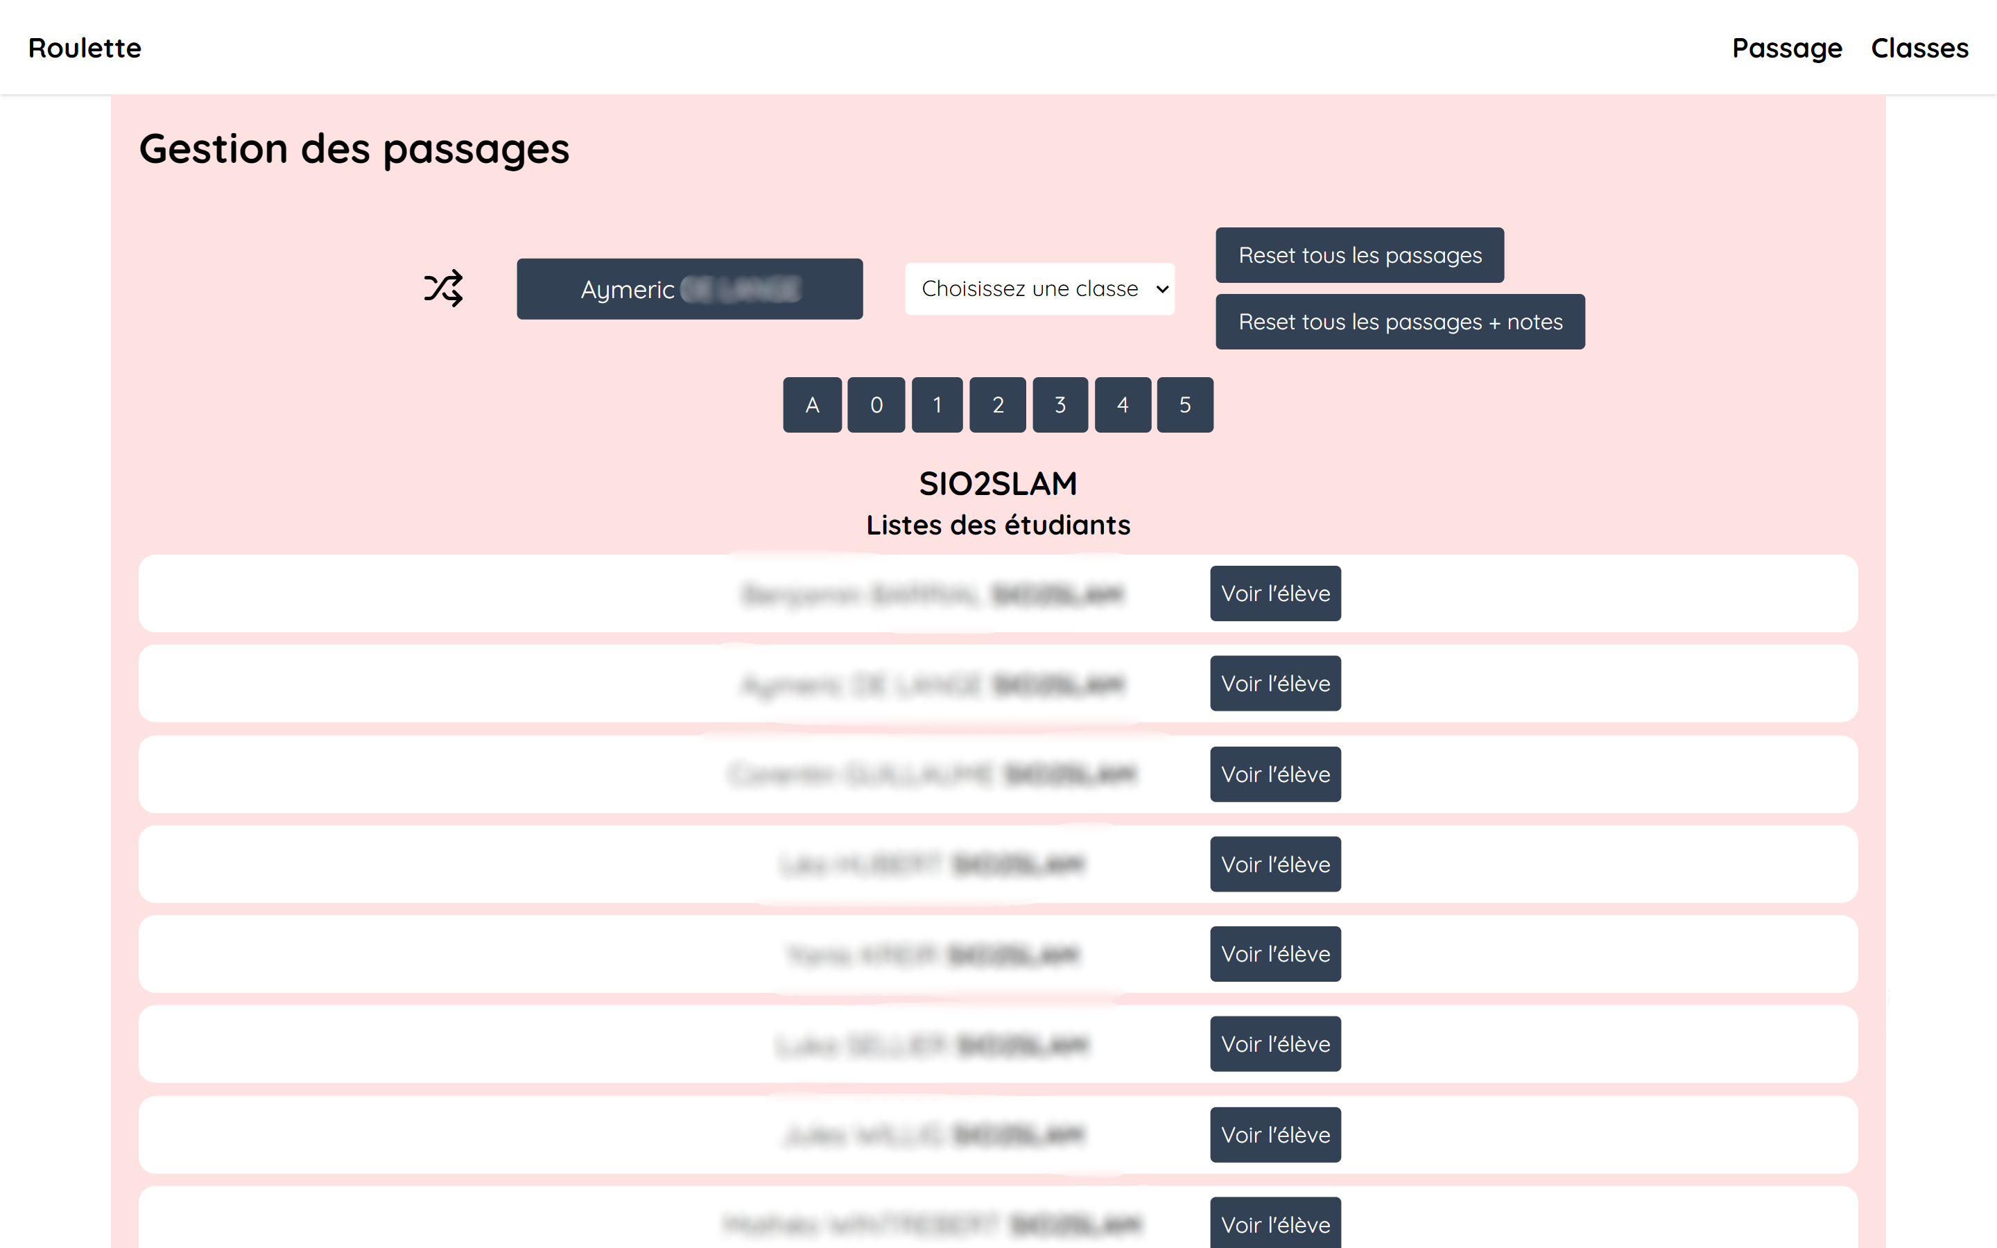The image size is (1997, 1248).
Task: Open the Classes page
Action: click(1920, 47)
